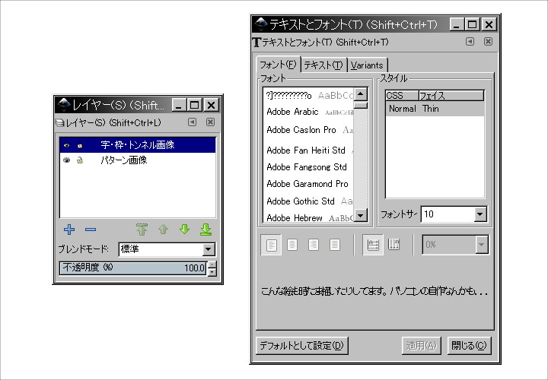
Task: Toggle visibility eye of パターン画像 layer
Action: (67, 160)
